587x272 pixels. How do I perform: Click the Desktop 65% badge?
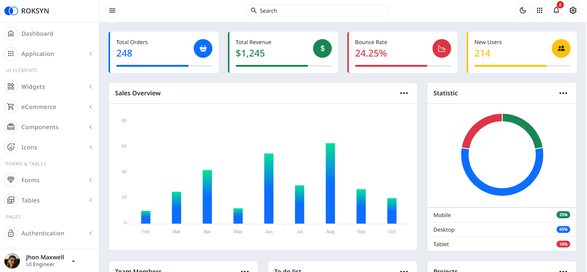click(x=563, y=229)
